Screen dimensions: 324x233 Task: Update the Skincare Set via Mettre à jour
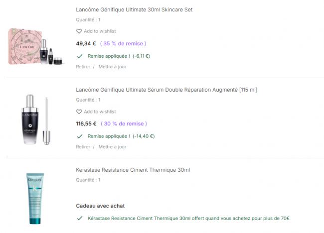pyautogui.click(x=112, y=67)
